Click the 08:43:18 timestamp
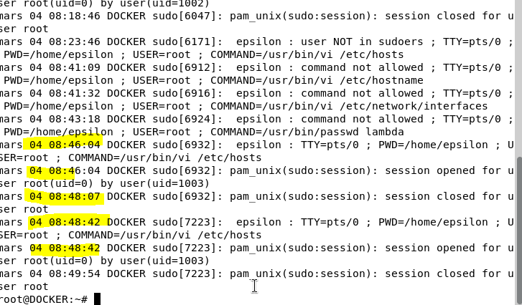The image size is (522, 305). pos(74,119)
